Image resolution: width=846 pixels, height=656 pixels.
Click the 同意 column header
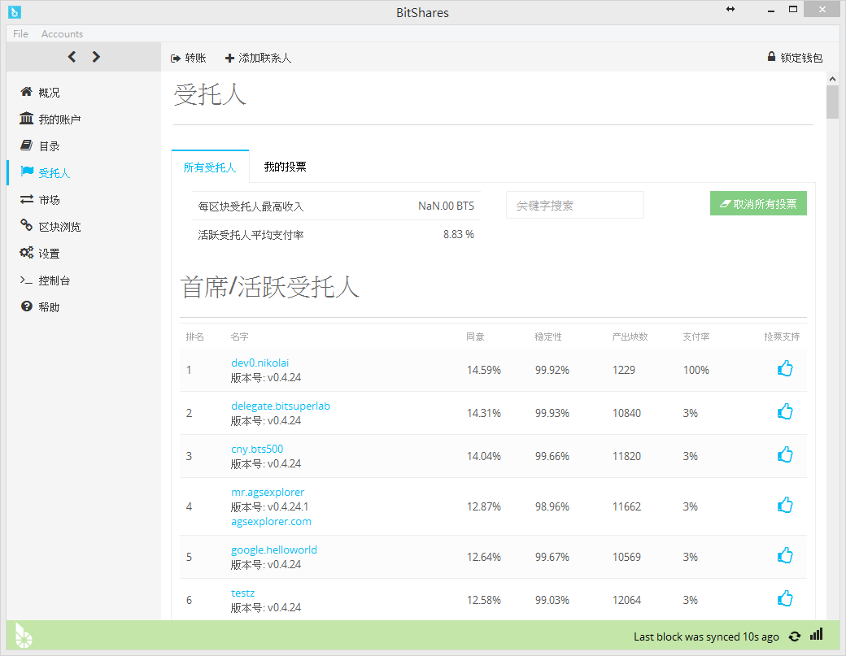[475, 337]
